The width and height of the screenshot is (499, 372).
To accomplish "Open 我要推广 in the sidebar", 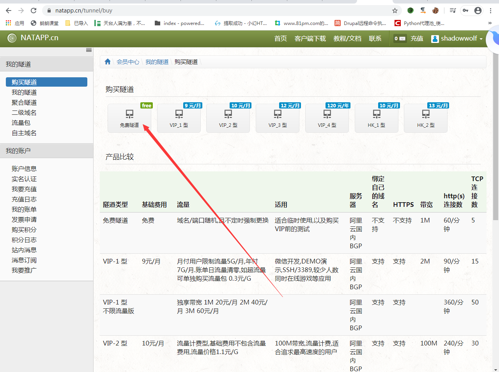I will tap(24, 270).
